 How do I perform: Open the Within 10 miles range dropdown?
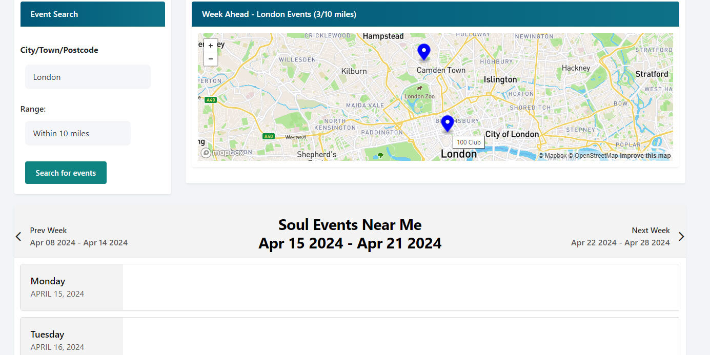[x=78, y=133]
